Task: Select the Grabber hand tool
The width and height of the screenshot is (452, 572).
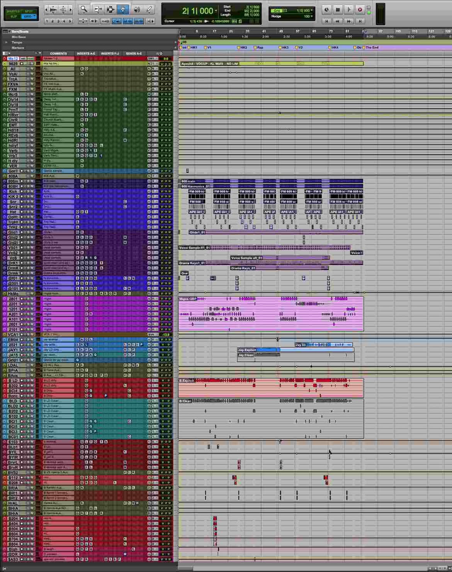Action: (123, 9)
